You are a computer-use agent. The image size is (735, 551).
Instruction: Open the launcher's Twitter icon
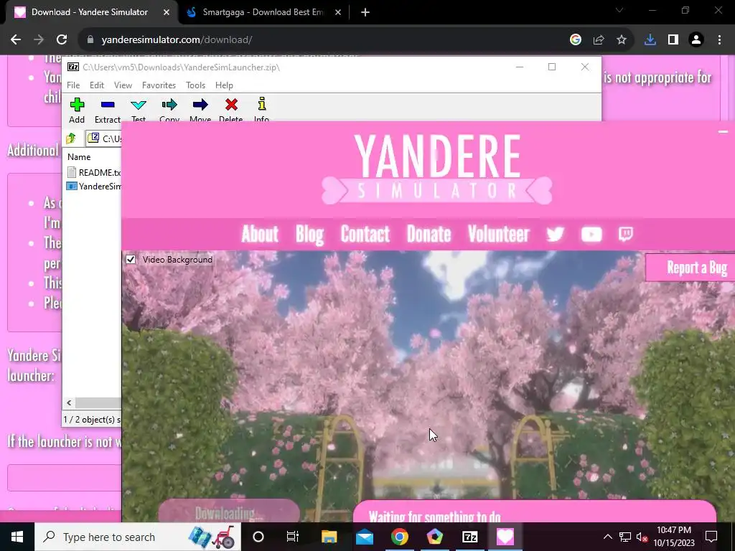[555, 234]
